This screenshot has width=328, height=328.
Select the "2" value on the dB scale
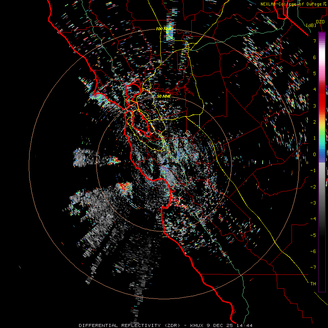315,122
